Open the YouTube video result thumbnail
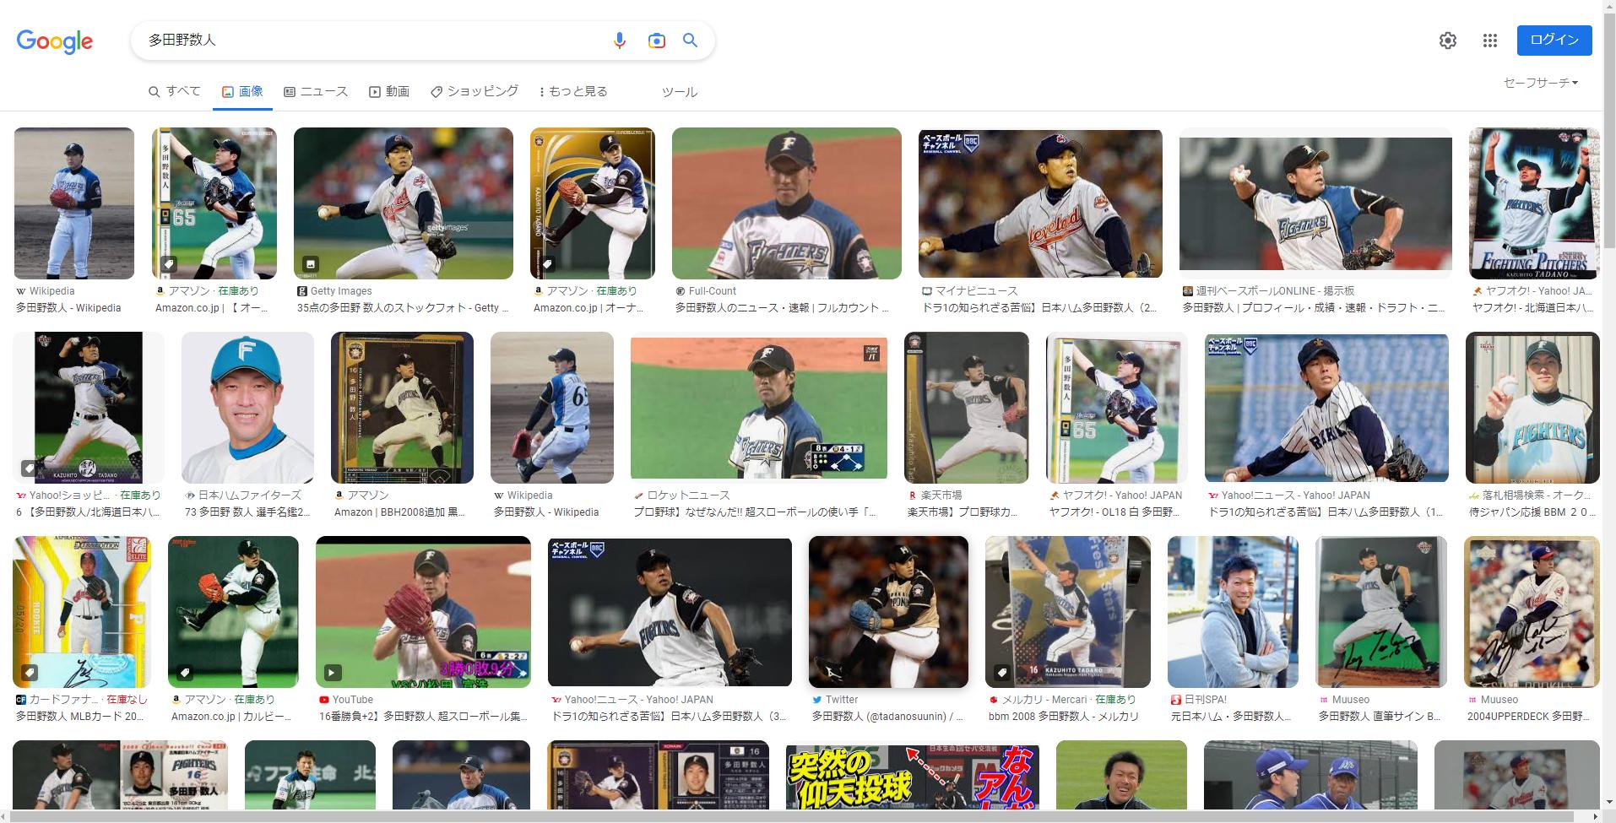The image size is (1616, 823). (423, 612)
